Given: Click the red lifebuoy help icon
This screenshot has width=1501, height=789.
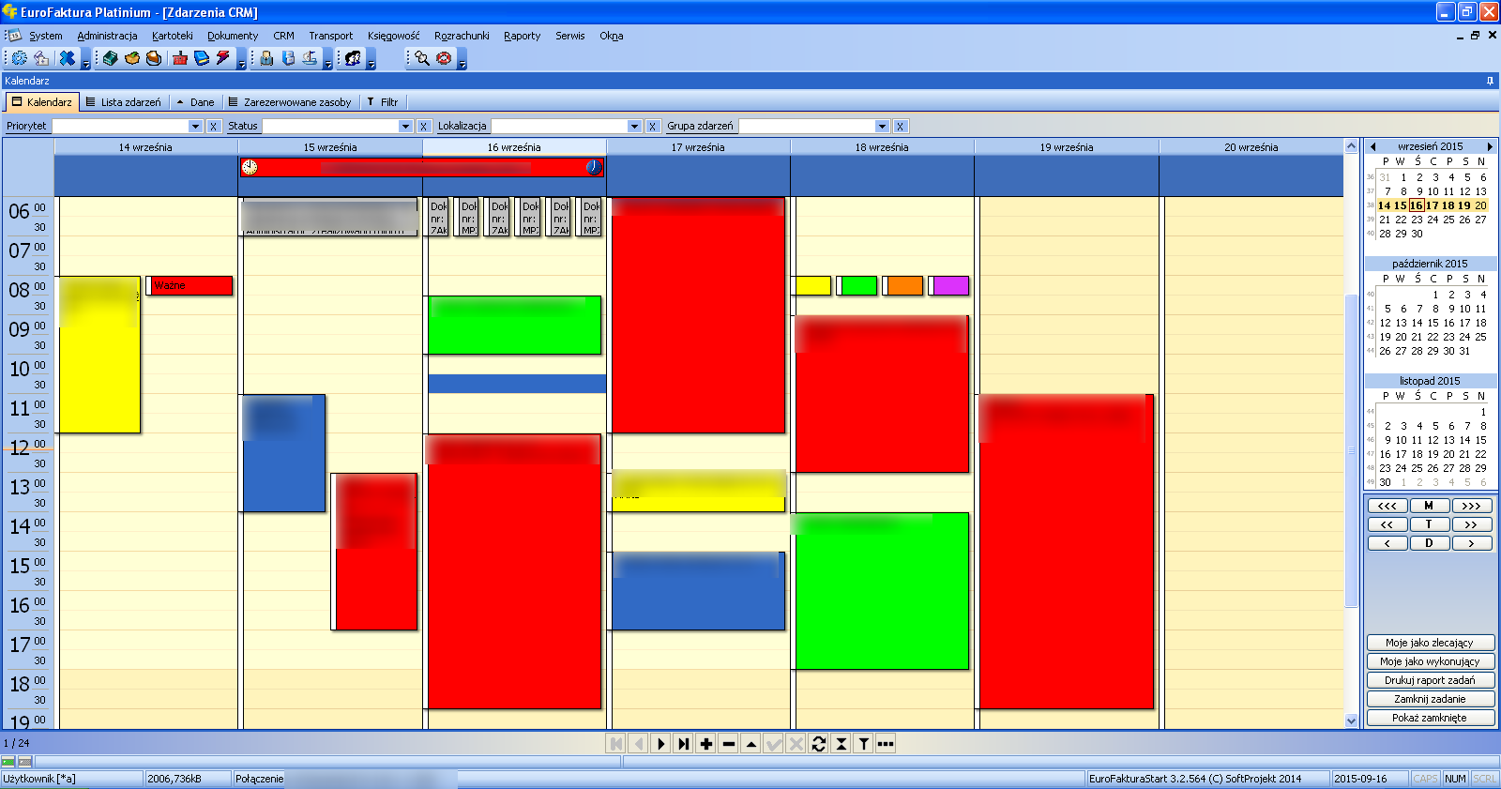Looking at the screenshot, I should tap(444, 58).
